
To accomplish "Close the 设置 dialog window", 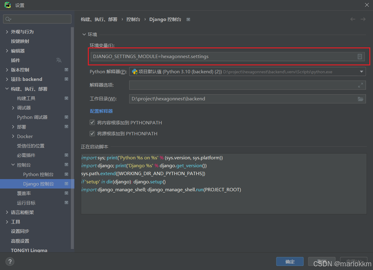I will coord(367,5).
